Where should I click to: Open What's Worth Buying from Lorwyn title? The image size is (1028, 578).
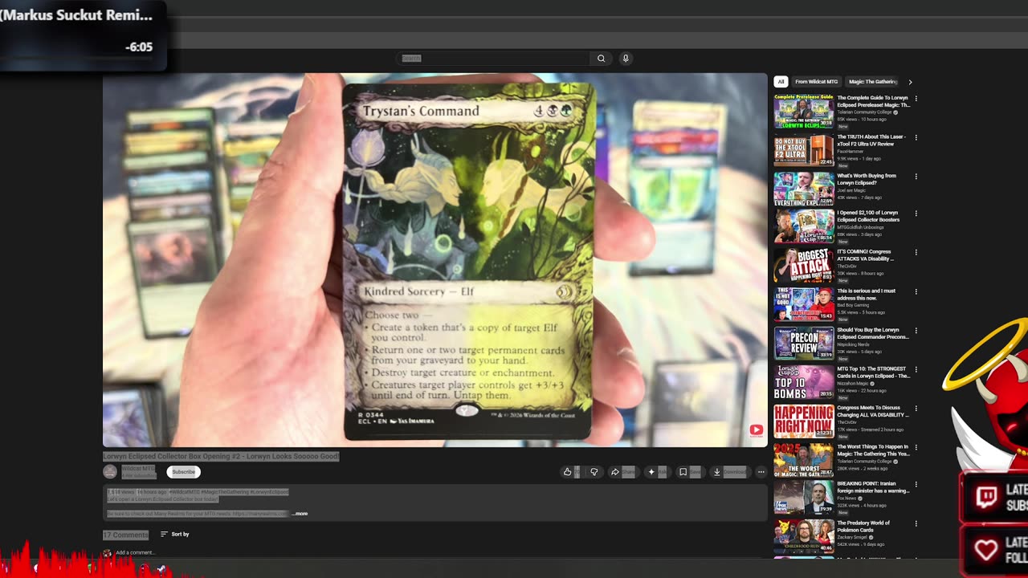(x=867, y=179)
